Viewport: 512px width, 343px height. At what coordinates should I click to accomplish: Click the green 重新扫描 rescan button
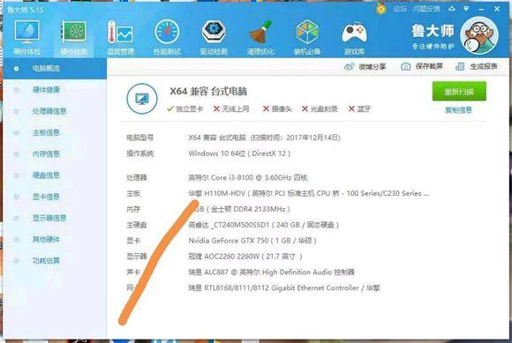click(459, 92)
